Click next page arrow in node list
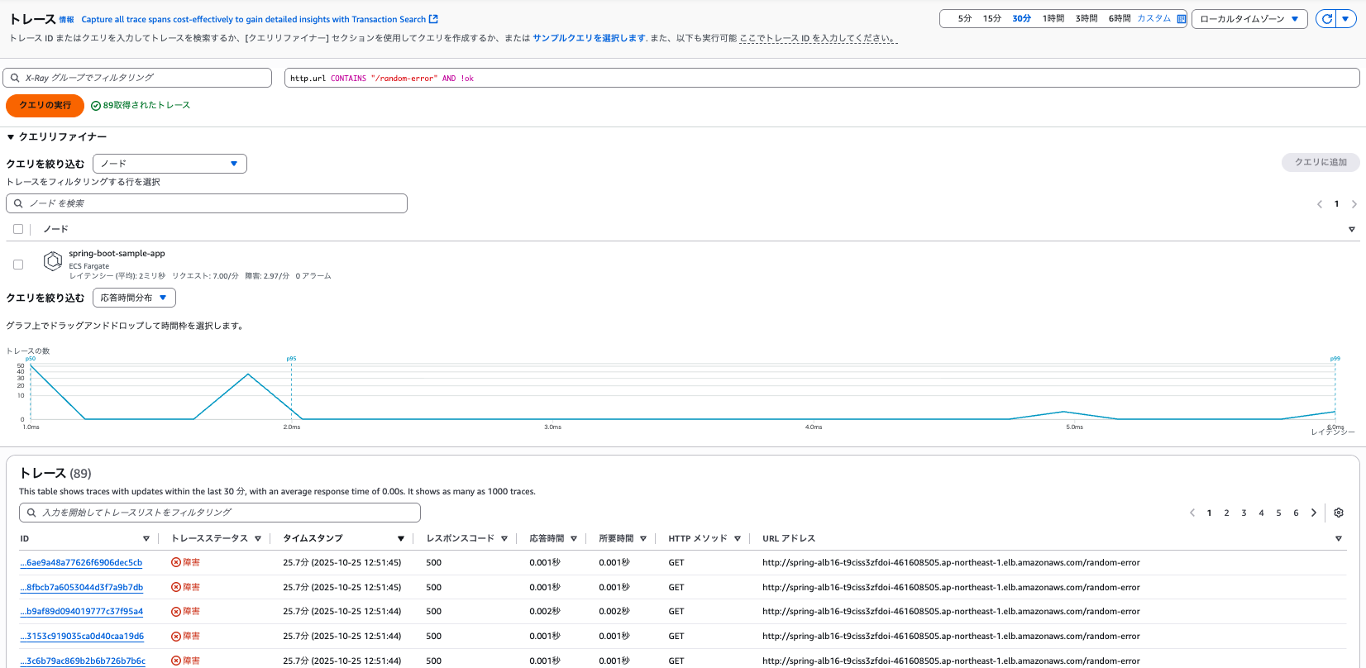Image resolution: width=1366 pixels, height=668 pixels. click(x=1354, y=204)
